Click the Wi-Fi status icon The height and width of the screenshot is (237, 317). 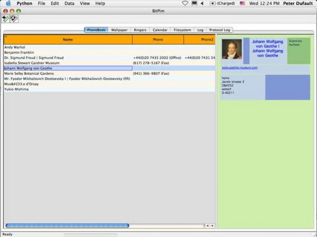(185, 3)
